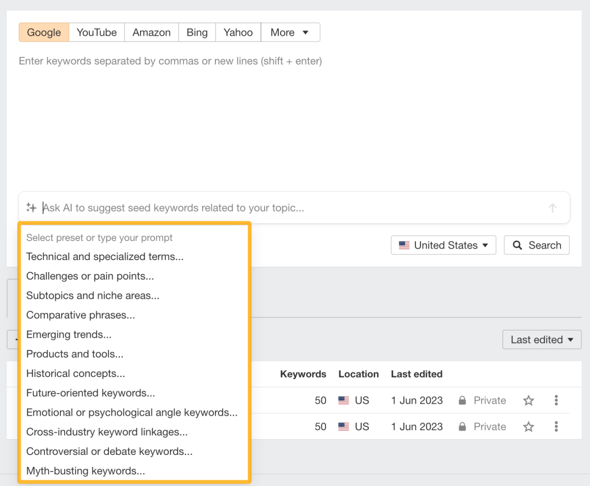
Task: Open the Last edited sort dropdown
Action: pyautogui.click(x=542, y=340)
